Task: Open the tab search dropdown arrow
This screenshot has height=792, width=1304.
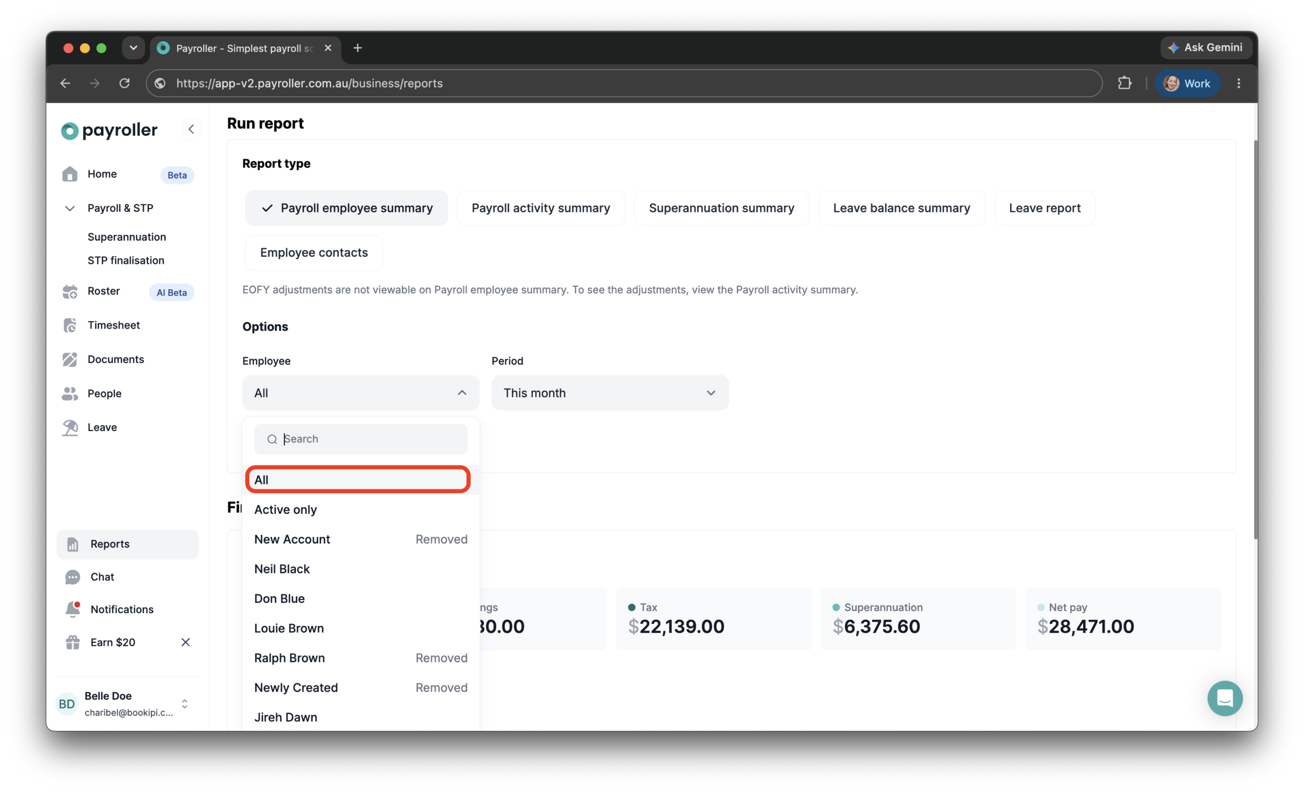Action: [x=133, y=48]
